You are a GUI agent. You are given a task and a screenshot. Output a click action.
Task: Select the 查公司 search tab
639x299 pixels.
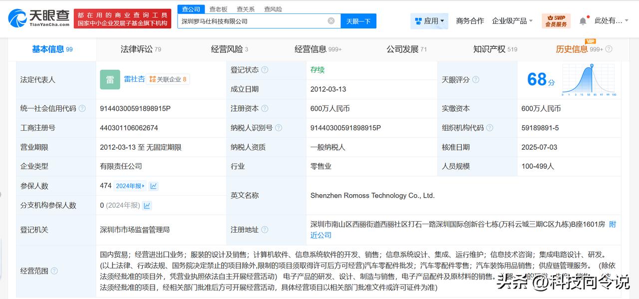click(191, 9)
